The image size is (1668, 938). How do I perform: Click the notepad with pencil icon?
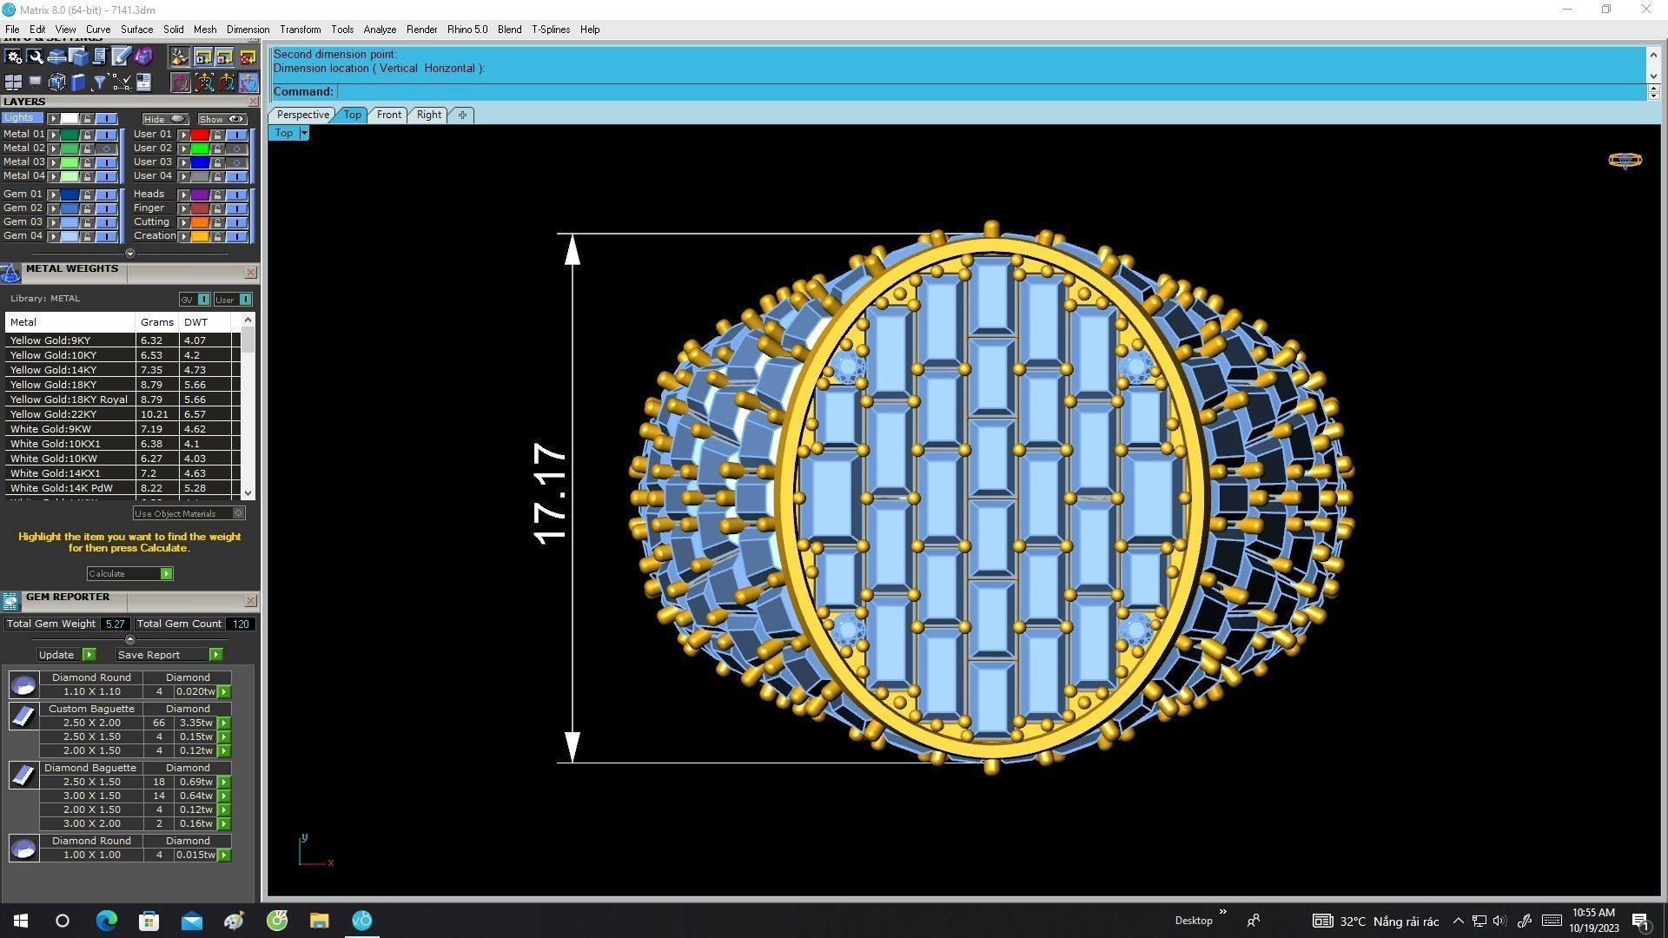(x=121, y=56)
